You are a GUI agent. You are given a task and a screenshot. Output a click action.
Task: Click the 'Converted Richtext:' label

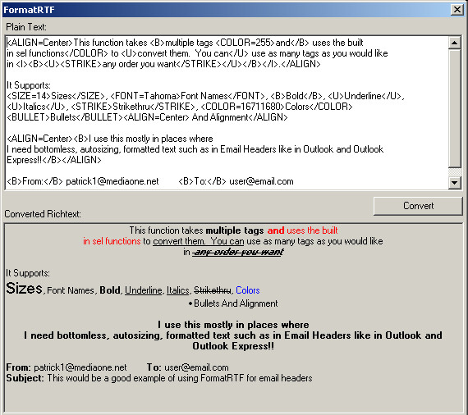43,214
